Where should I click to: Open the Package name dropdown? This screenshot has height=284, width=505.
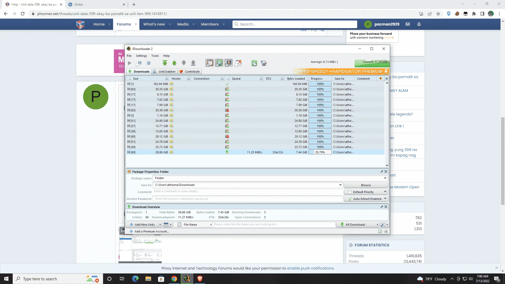[x=385, y=178]
